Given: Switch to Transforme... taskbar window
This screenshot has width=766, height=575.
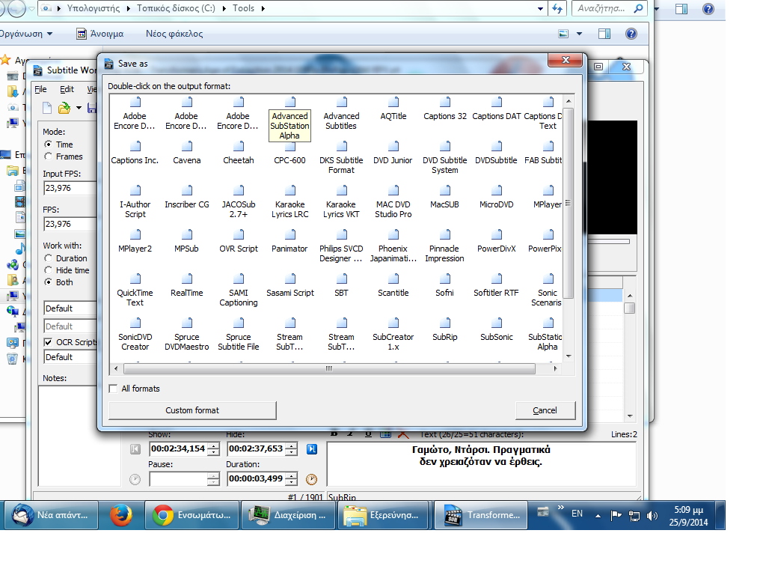Looking at the screenshot, I should (x=481, y=515).
